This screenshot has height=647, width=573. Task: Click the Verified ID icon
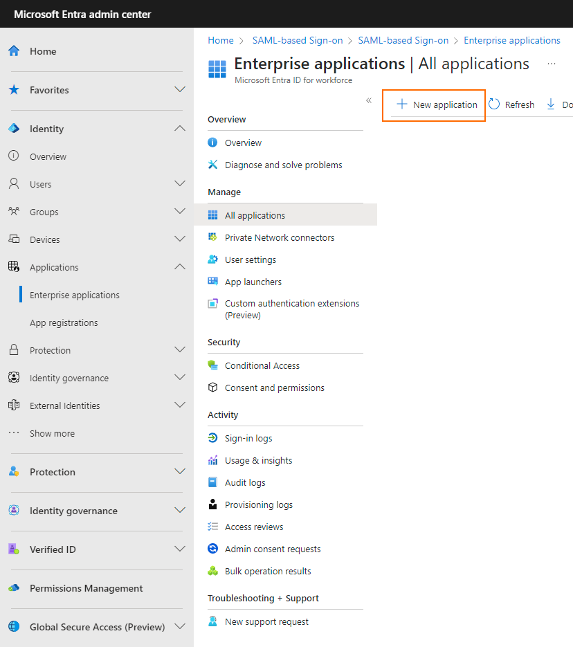[x=14, y=549]
